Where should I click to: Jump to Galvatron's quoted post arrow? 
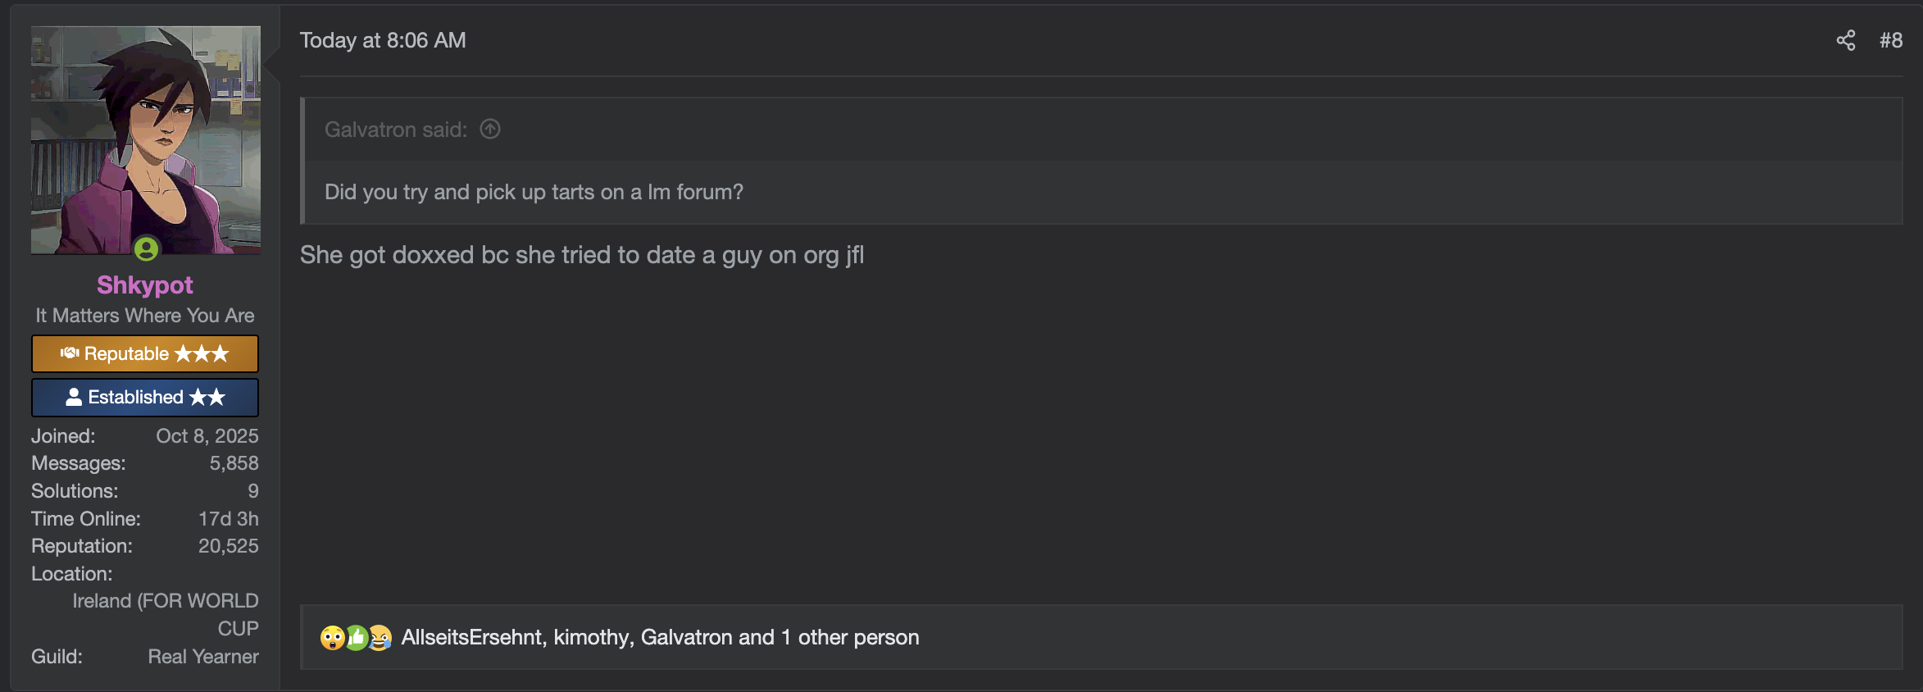[x=490, y=130]
